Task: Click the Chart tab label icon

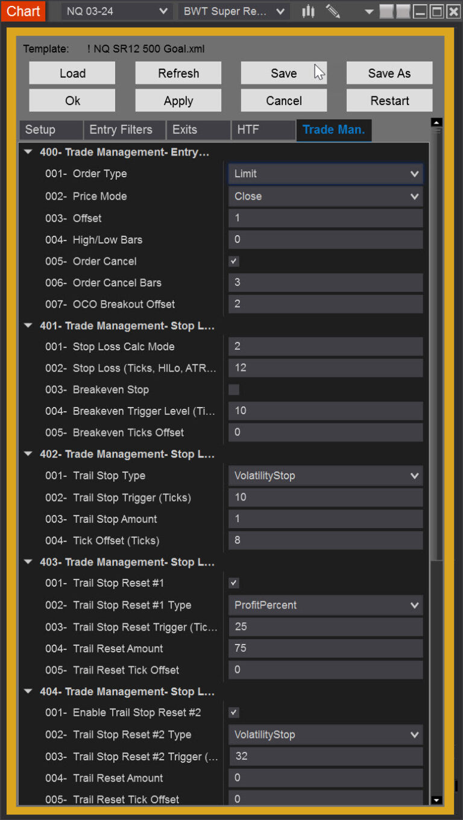Action: tap(23, 11)
